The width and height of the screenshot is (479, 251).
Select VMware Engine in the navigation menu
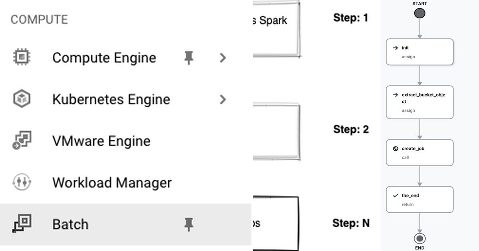(101, 141)
